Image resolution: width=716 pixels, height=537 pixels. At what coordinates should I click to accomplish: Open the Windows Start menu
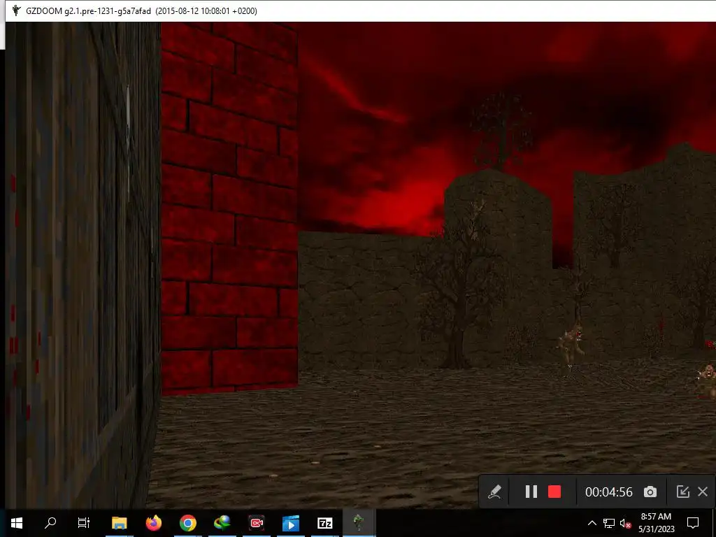coord(17,523)
